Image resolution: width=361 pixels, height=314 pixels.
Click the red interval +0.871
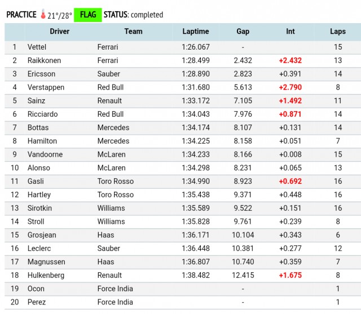290,114
